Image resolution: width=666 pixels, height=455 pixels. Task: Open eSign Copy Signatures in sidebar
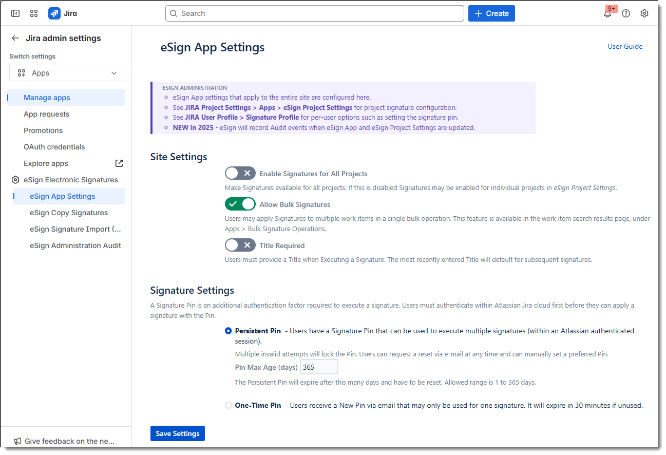[x=69, y=213]
